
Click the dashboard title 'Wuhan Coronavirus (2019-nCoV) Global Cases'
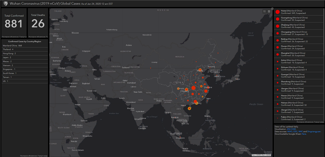(45, 3)
